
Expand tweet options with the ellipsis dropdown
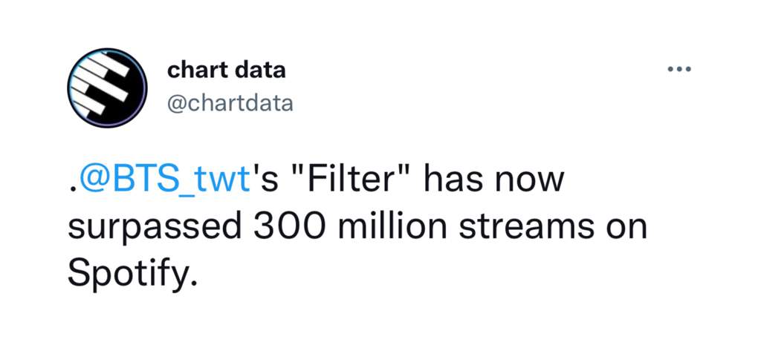point(679,70)
